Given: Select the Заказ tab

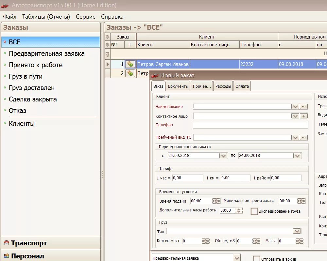Looking at the screenshot, I should 158,86.
